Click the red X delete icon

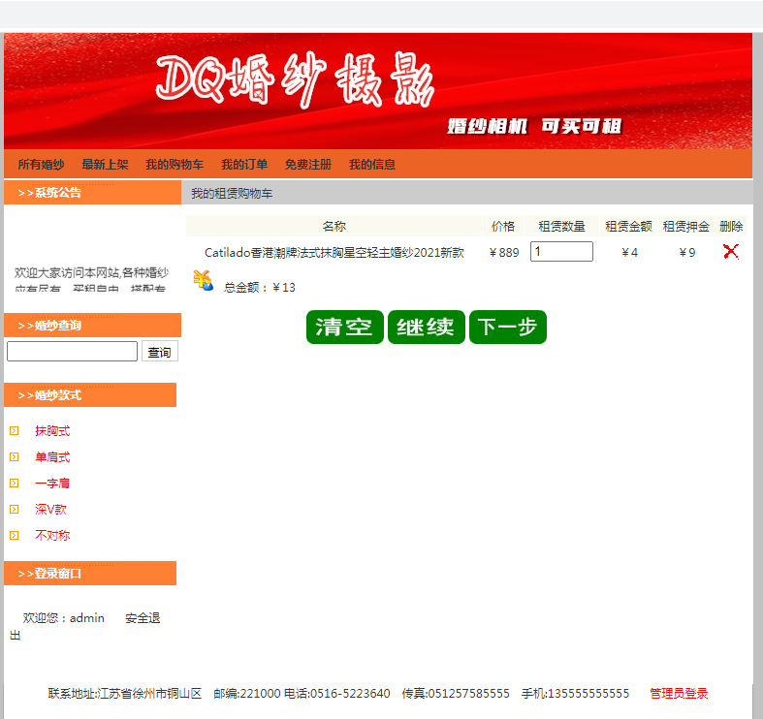pyautogui.click(x=731, y=252)
